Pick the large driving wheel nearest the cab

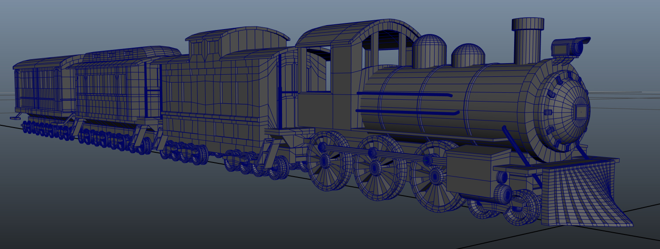tap(329, 161)
